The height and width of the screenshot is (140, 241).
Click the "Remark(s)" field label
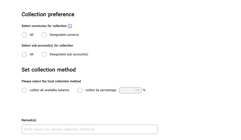pyautogui.click(x=29, y=120)
